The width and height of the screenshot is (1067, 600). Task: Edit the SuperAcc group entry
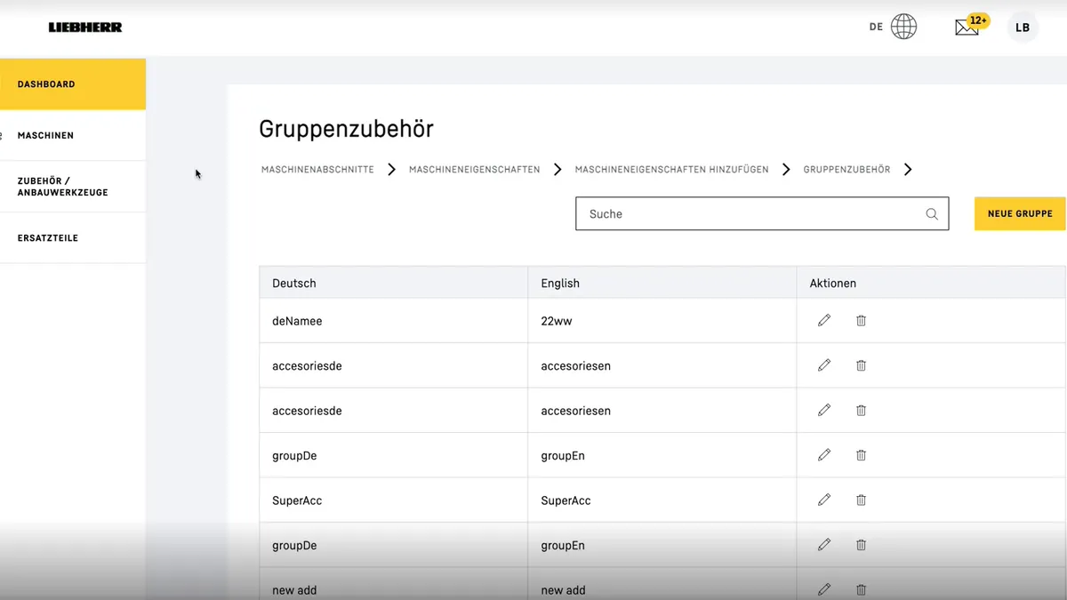coord(823,500)
